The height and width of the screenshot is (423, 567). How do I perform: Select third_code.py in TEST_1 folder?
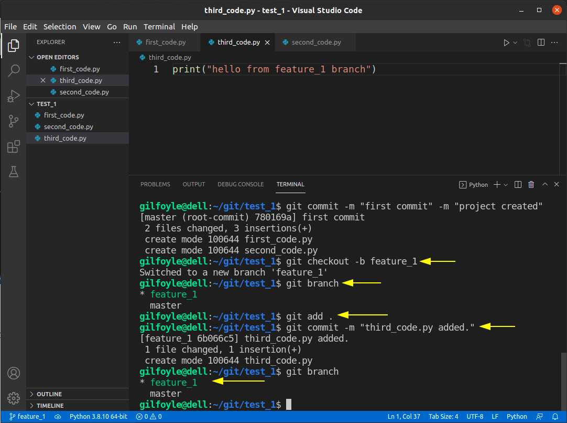tap(78, 139)
